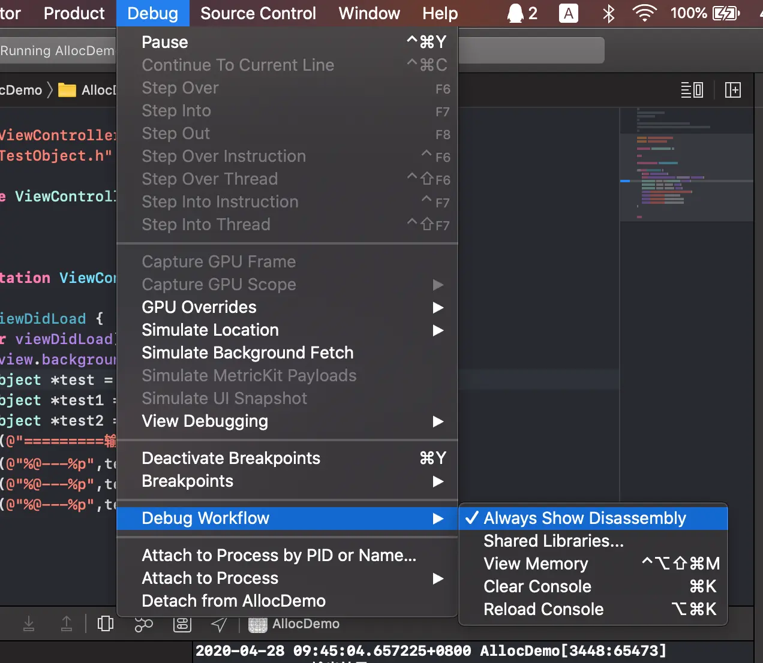Click the Step Into arrow in debug bar
763x663 pixels.
[28, 624]
